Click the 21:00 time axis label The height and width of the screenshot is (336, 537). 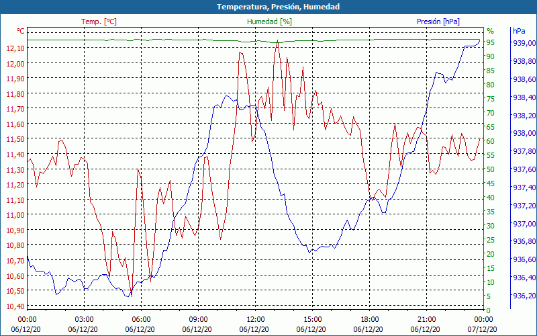(x=426, y=320)
